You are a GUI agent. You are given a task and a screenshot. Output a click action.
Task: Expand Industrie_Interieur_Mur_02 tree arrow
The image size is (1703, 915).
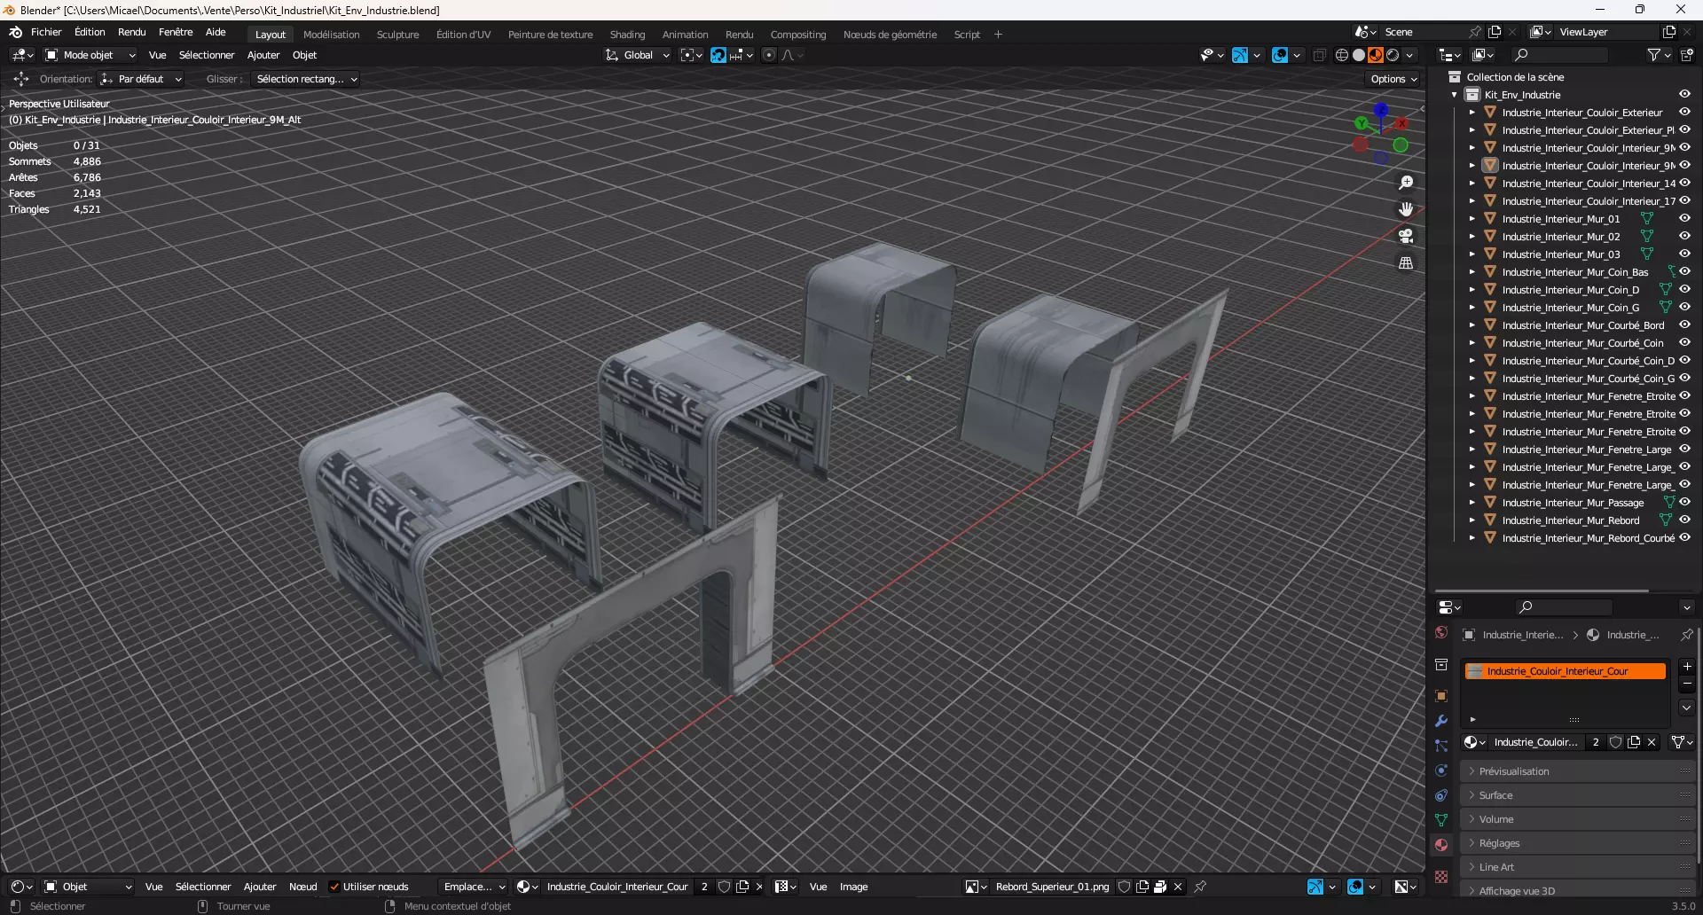[1472, 237]
